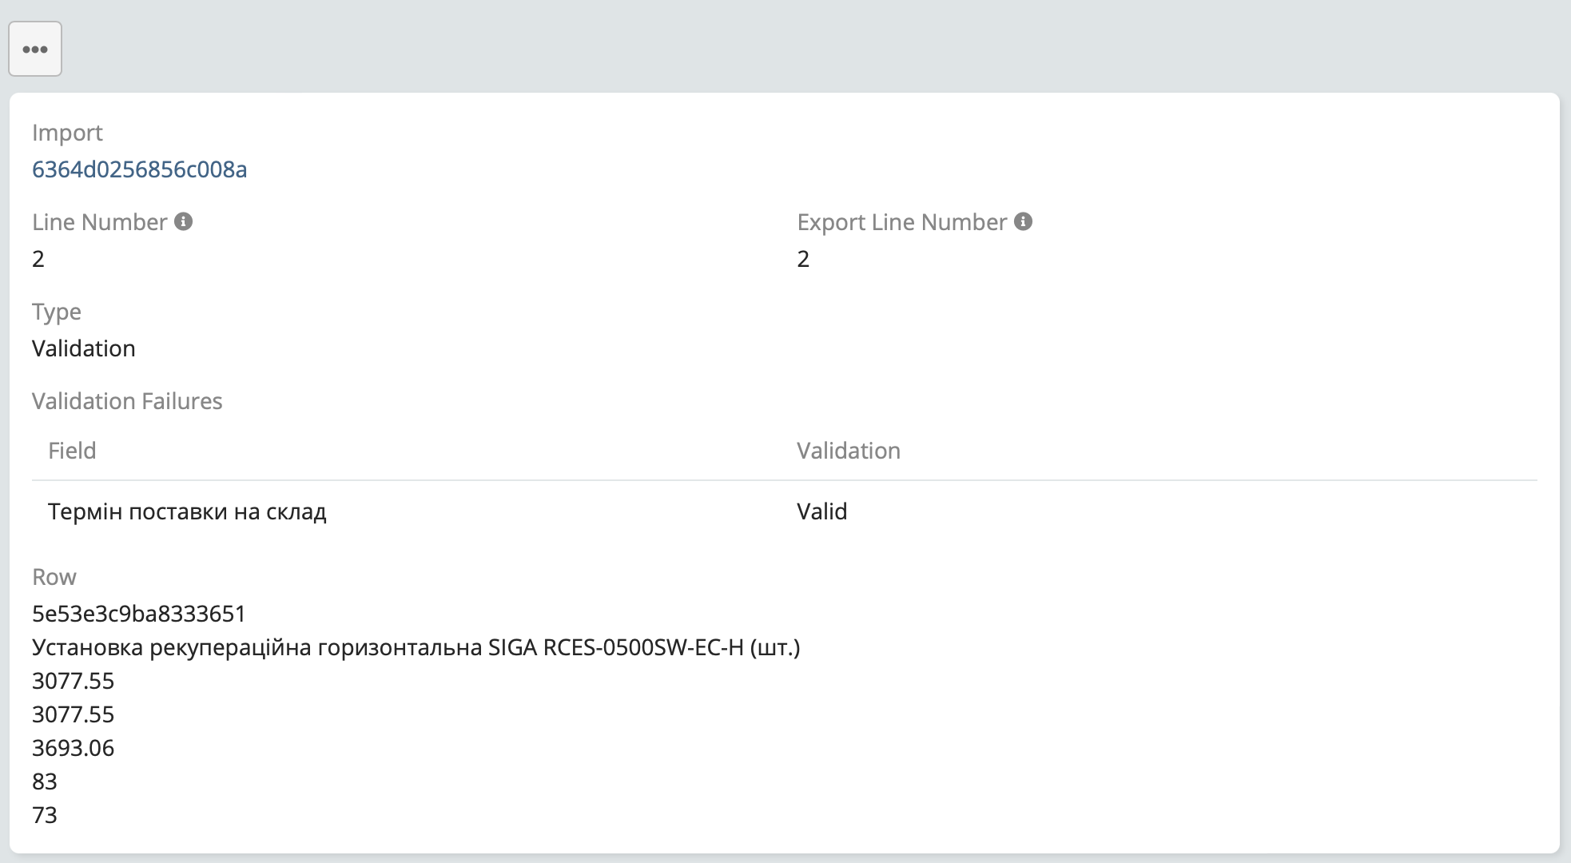
Task: Open the three-dot actions menu
Action: (35, 50)
